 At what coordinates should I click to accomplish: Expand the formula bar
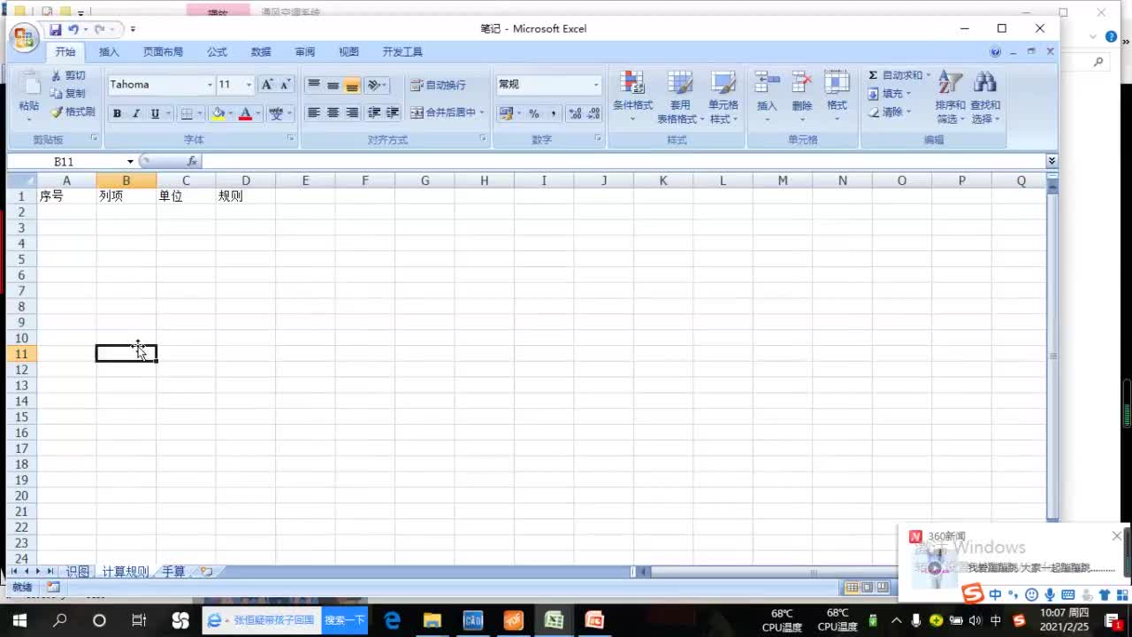coord(1052,161)
